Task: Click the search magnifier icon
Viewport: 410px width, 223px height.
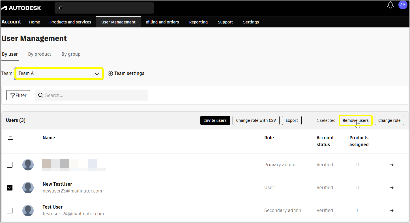Action: point(41,95)
